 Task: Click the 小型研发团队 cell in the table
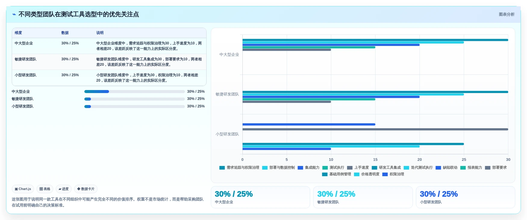26,75
